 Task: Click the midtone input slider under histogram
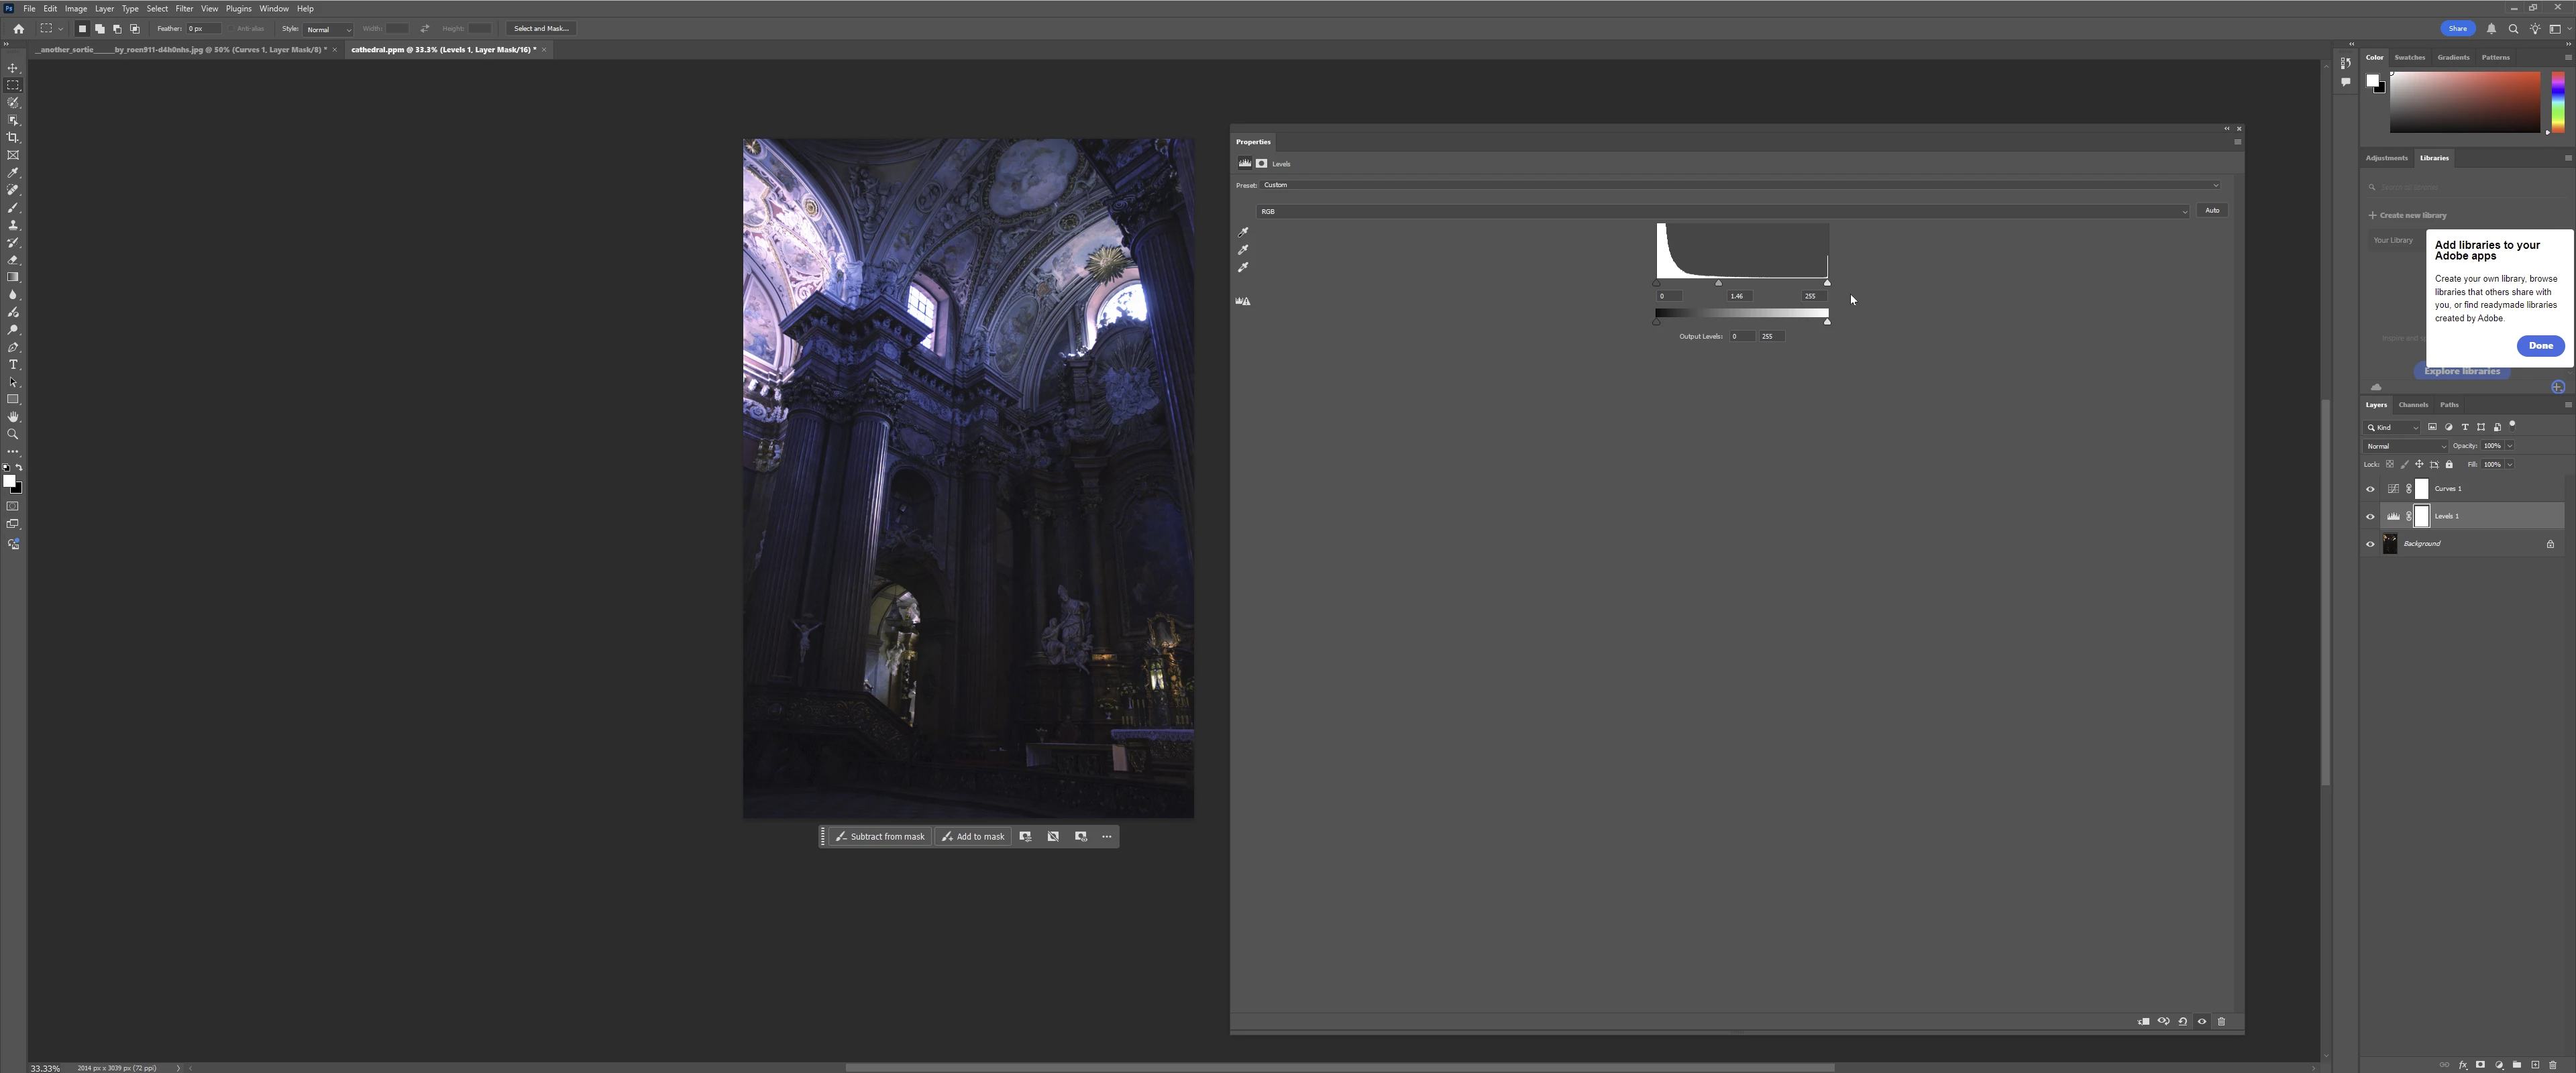point(1718,284)
